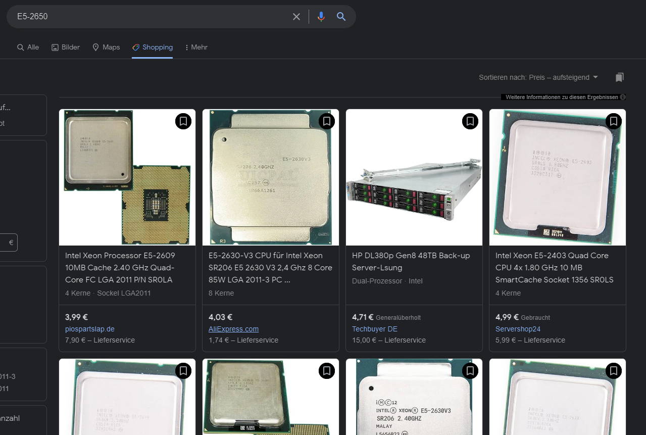Image resolution: width=646 pixels, height=435 pixels.
Task: Open HP DL380p Gen8 48TB Back-up title
Action: (411, 262)
